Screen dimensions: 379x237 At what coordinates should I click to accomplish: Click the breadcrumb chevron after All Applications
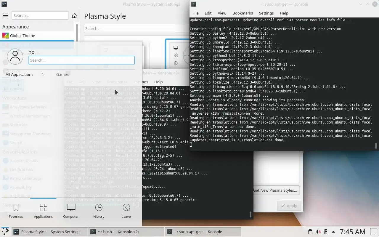click(x=42, y=74)
